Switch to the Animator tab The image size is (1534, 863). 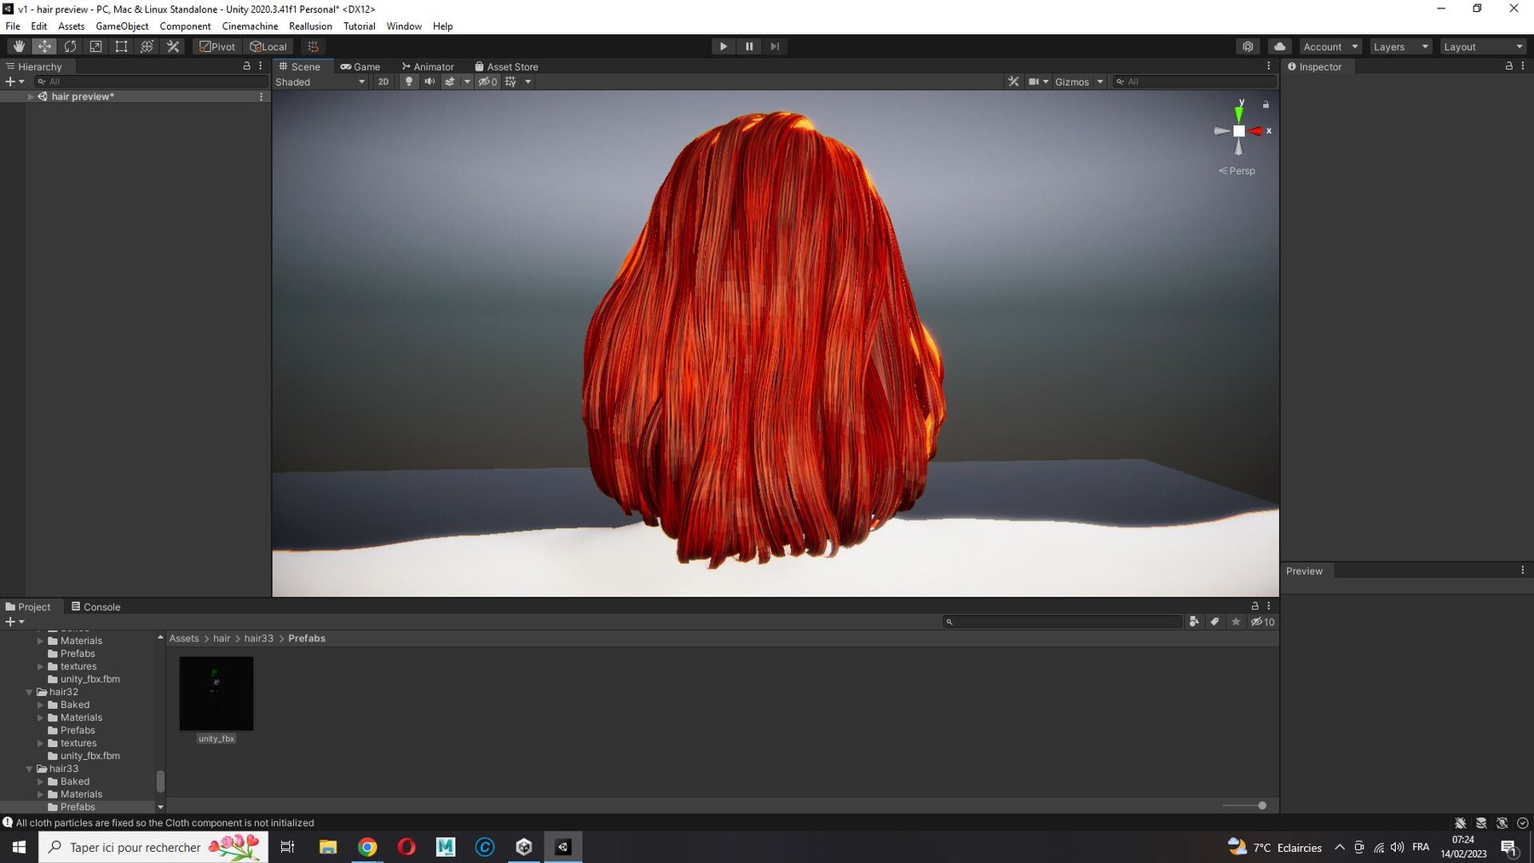pos(428,66)
